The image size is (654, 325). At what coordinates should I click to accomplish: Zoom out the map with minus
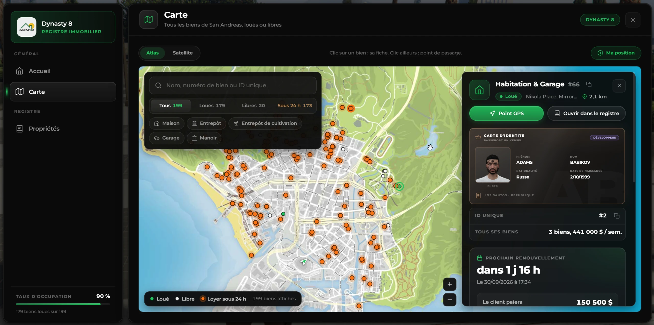click(x=450, y=300)
